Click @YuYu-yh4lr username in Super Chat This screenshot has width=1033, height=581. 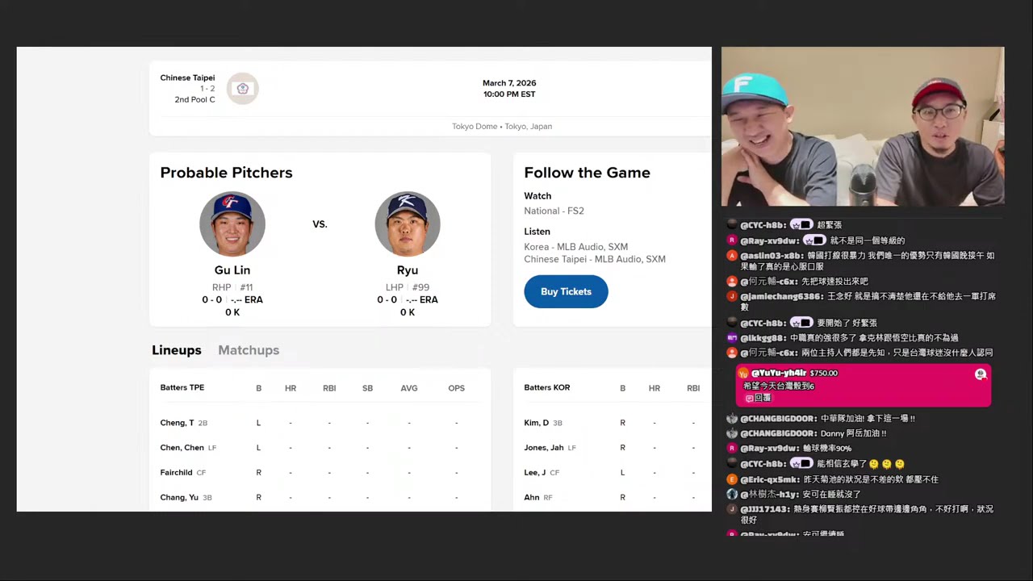(x=779, y=373)
